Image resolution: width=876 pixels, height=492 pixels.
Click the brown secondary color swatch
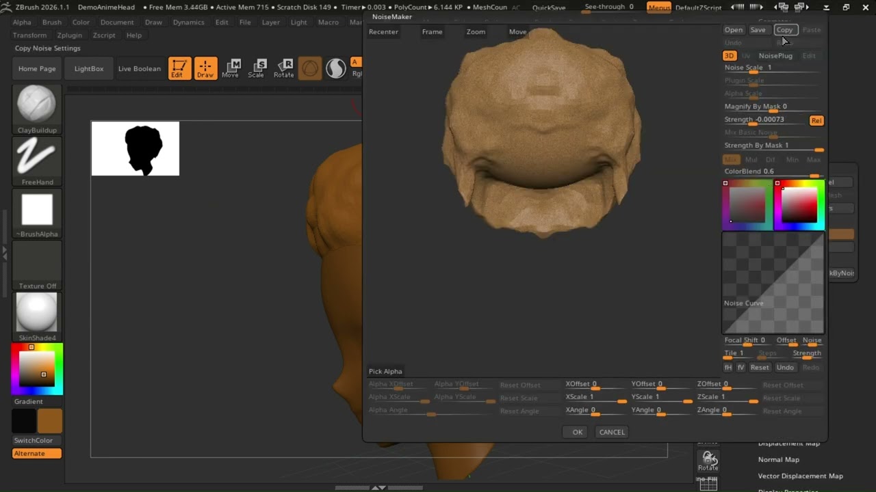coord(50,421)
